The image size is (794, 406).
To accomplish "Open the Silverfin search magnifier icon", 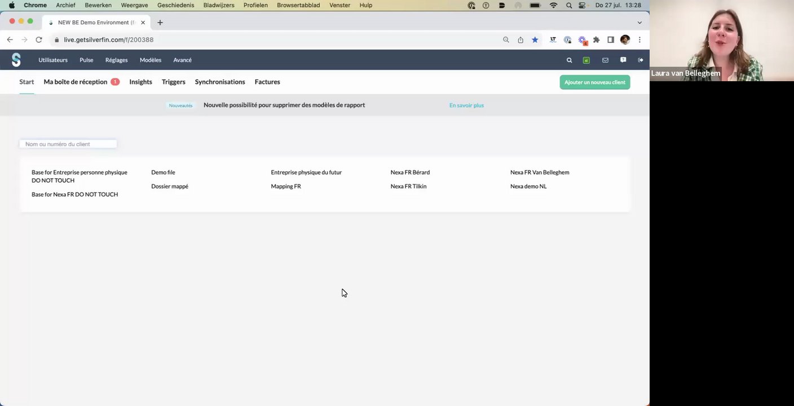I will [569, 60].
